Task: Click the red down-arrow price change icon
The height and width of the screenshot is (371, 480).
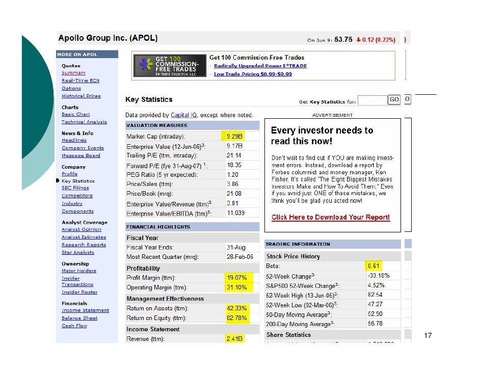Action: pos(358,40)
